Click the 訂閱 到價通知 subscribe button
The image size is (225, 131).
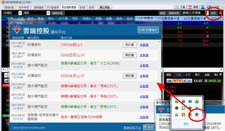pos(148,30)
